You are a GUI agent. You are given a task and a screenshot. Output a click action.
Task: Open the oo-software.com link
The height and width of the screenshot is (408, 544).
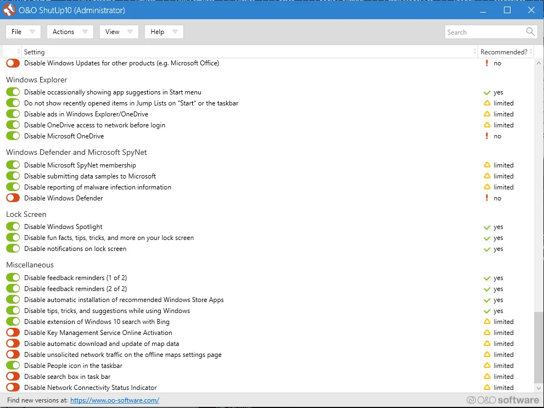pos(115,400)
